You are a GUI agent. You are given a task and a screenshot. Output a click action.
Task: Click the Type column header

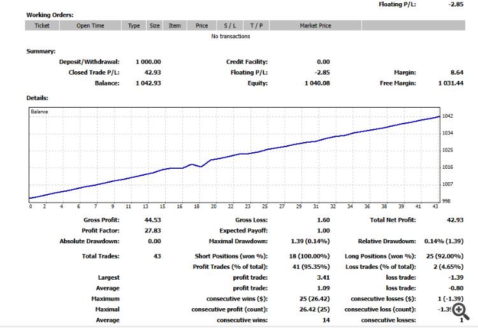[134, 25]
